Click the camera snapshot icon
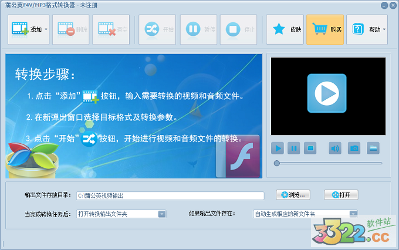The width and height of the screenshot is (399, 250). (354, 148)
